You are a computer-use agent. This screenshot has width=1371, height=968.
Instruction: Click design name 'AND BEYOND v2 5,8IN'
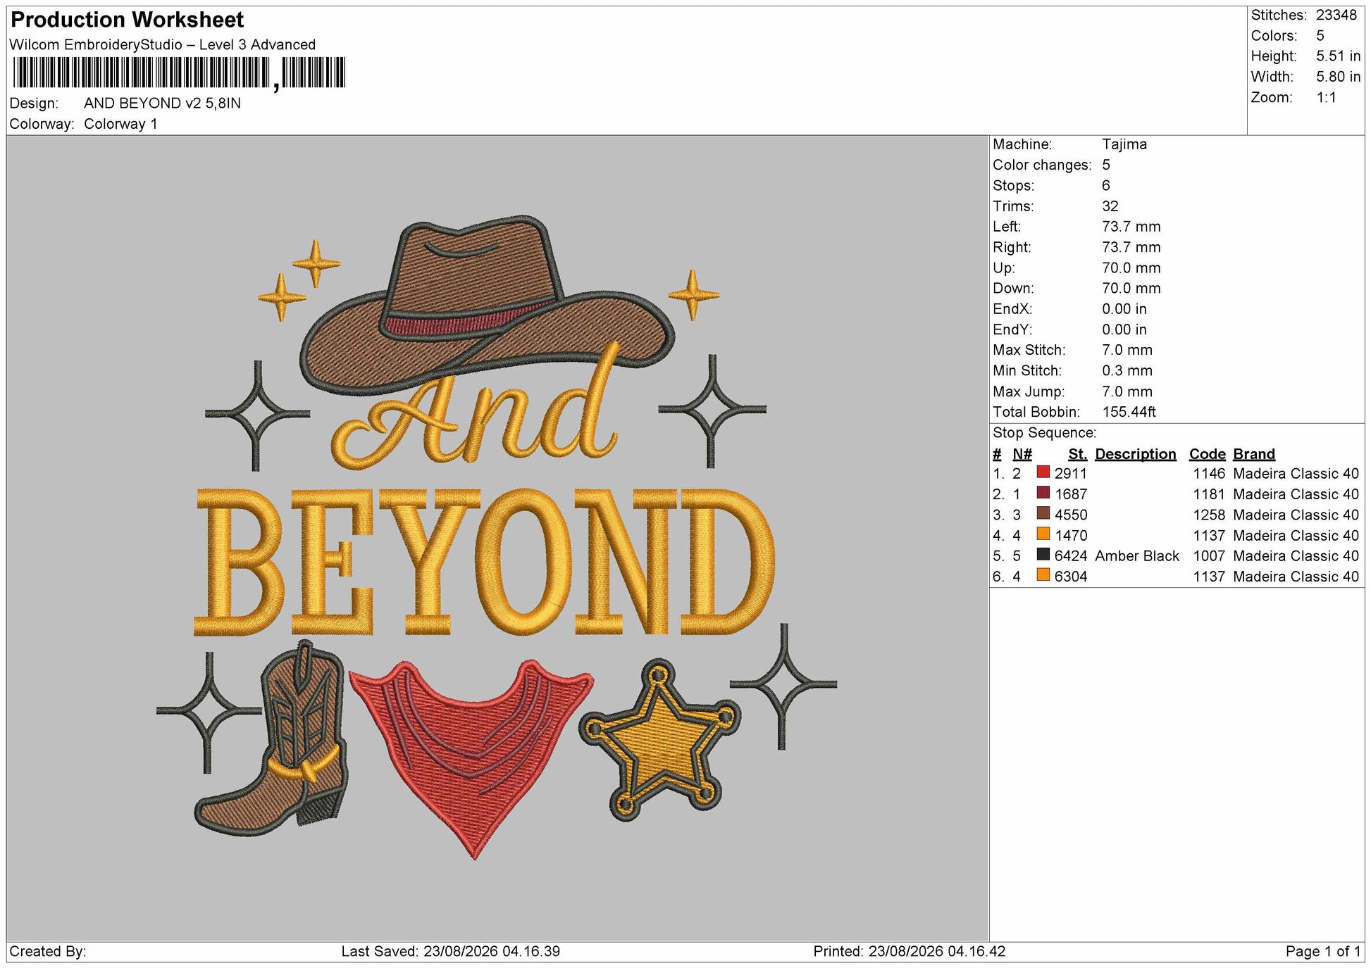click(162, 103)
